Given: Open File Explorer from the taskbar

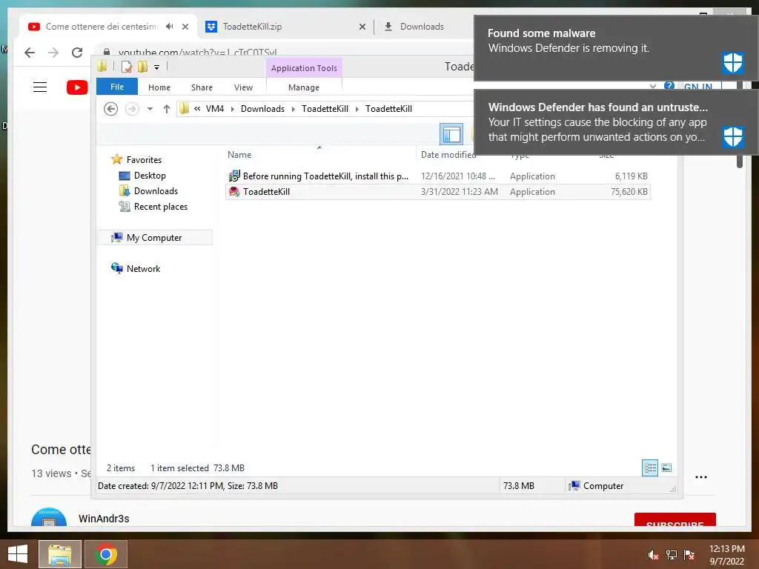Looking at the screenshot, I should click(60, 554).
